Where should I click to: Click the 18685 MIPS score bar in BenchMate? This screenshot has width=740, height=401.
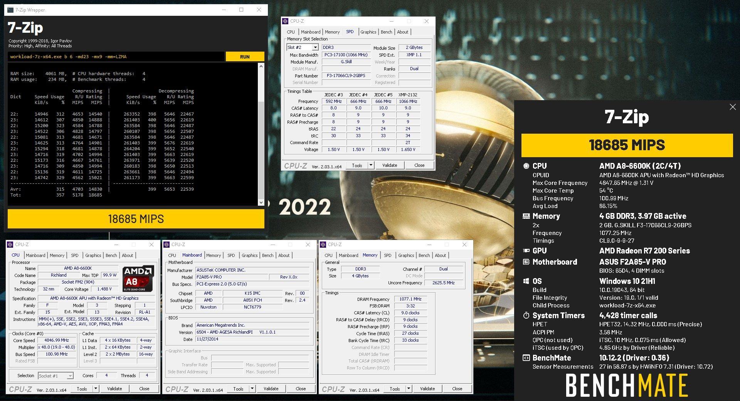627,145
